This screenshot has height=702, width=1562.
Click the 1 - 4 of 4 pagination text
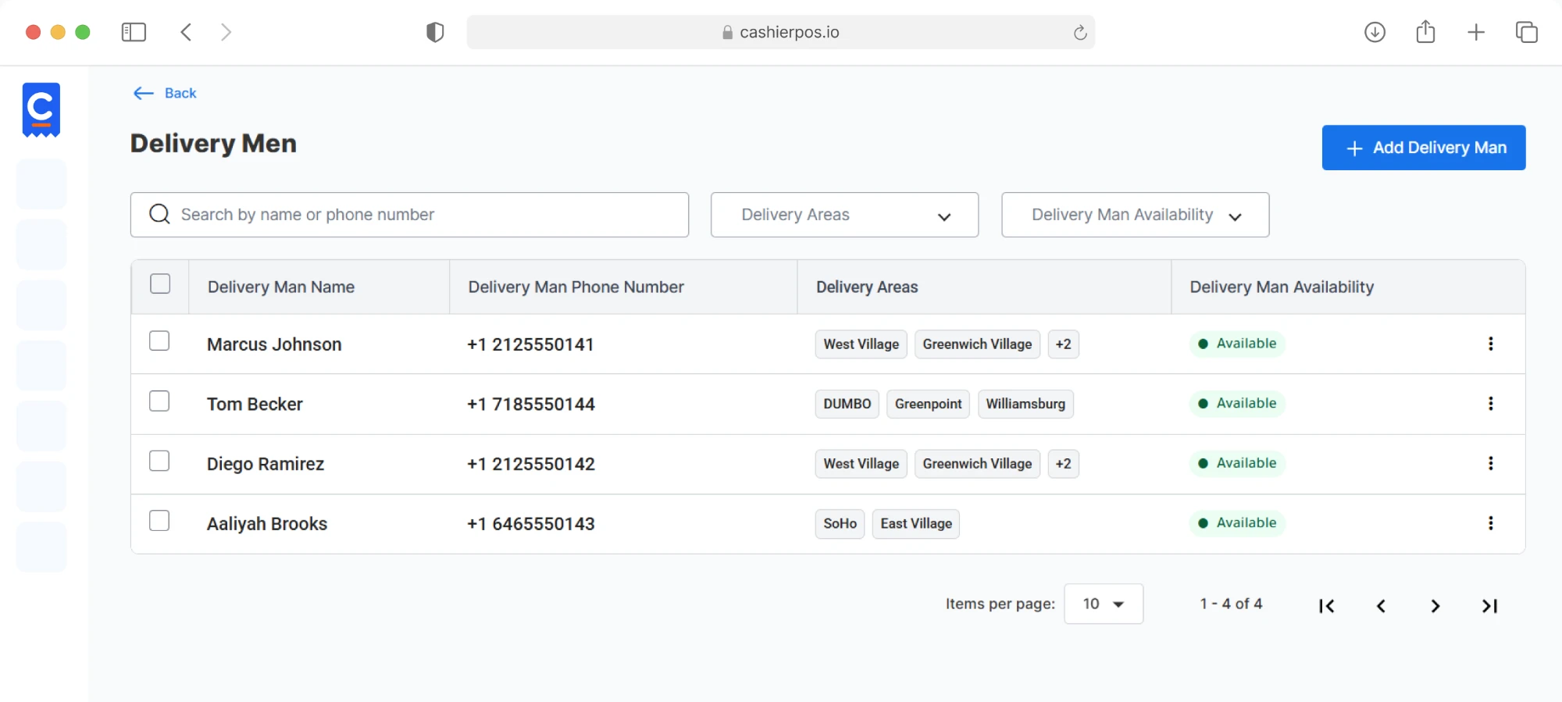[1231, 604]
